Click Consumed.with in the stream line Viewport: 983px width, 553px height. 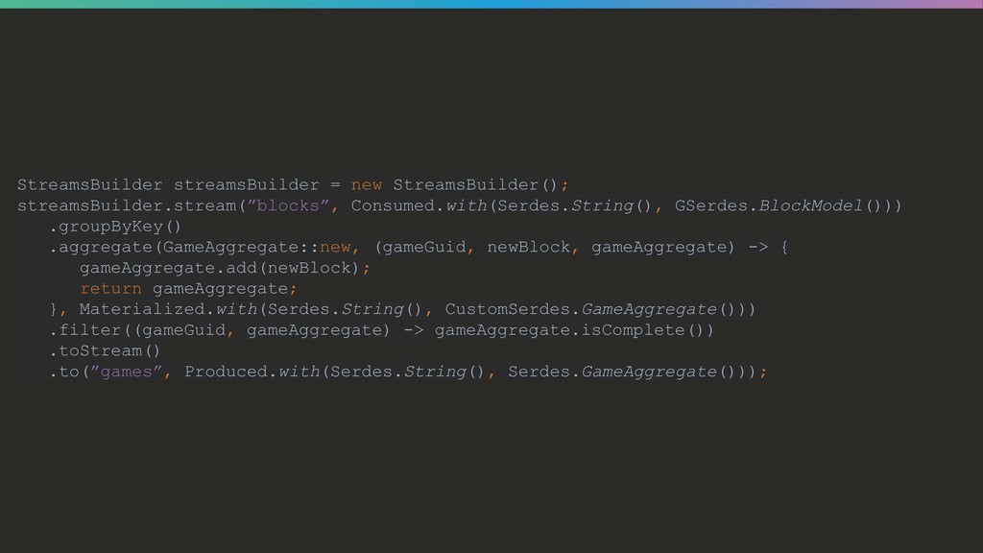[419, 205]
